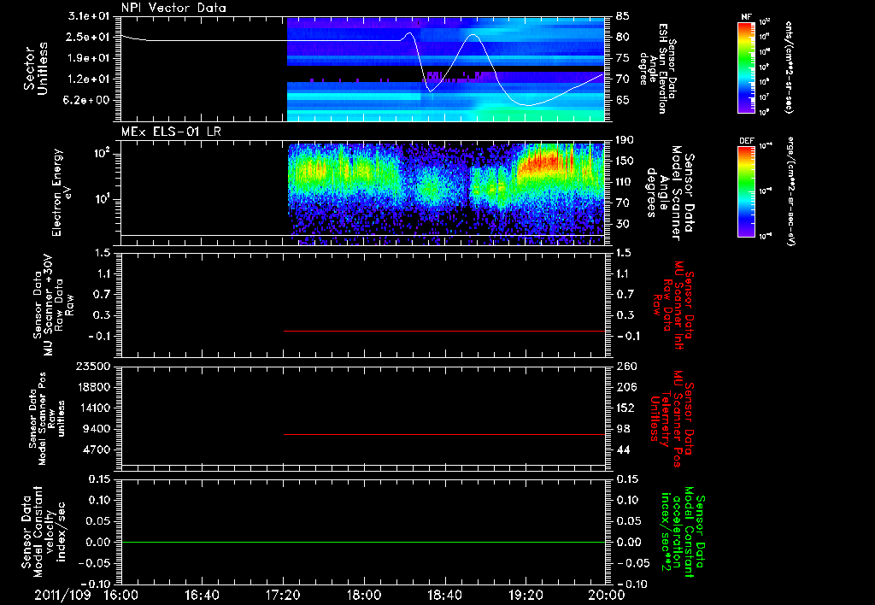This screenshot has height=605, width=875.
Task: Click the green 'Model Constant acceleration' label
Action: (683, 532)
